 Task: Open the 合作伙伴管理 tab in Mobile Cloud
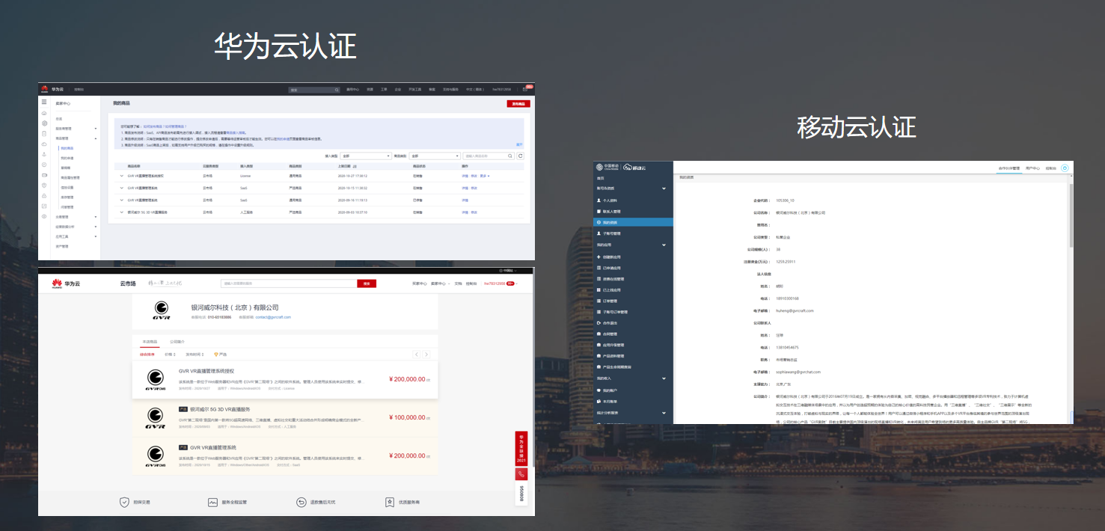coord(1008,168)
